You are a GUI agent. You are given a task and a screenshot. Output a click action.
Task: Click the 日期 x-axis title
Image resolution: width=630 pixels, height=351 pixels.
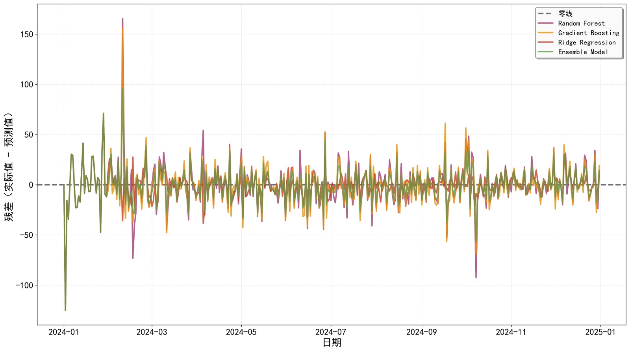pyautogui.click(x=332, y=343)
